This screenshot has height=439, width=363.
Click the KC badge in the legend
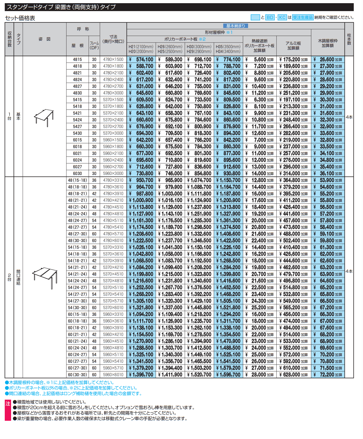point(282,17)
